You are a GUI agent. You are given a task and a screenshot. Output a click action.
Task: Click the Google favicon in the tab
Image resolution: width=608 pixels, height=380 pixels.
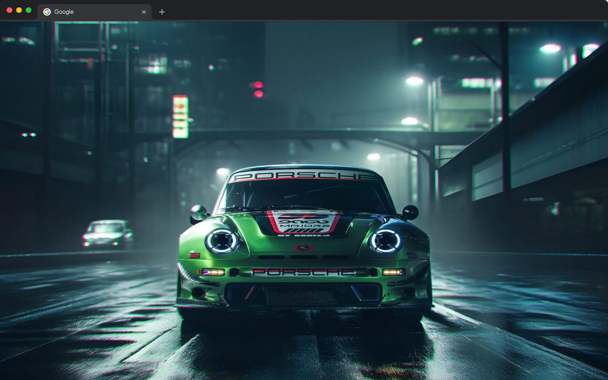coord(47,12)
